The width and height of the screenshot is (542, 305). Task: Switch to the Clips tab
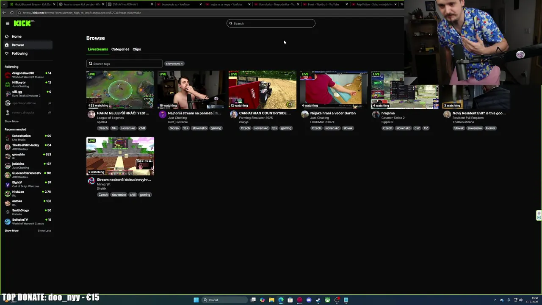pyautogui.click(x=137, y=49)
